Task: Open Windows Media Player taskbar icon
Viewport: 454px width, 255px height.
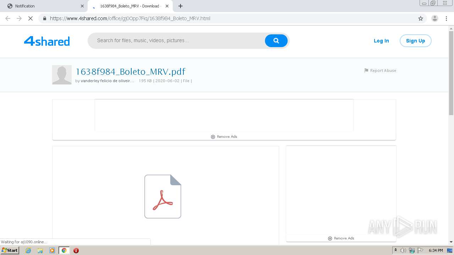Action: coord(52,250)
